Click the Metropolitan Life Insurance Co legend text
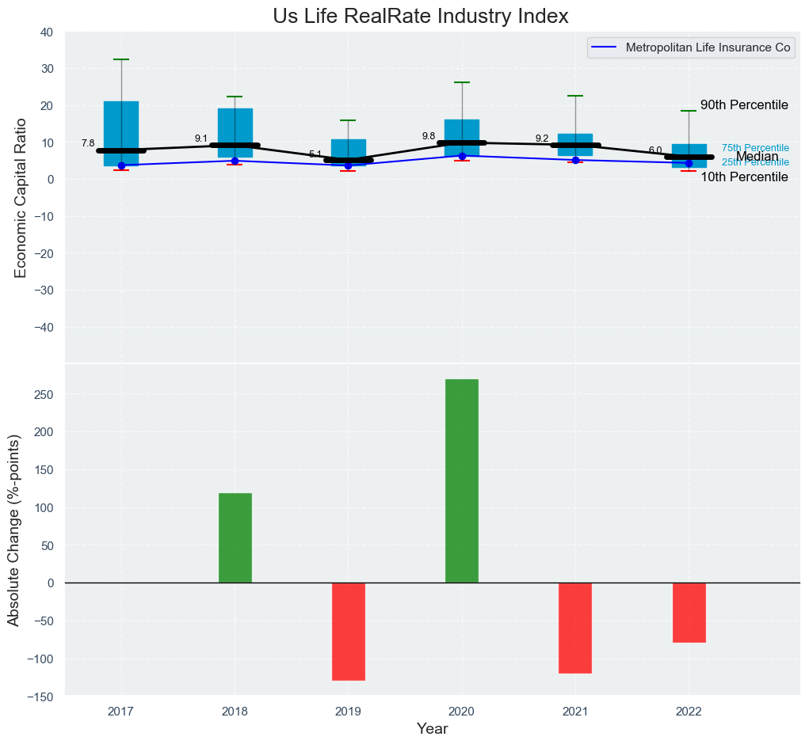This screenshot has width=809, height=744. [x=708, y=47]
